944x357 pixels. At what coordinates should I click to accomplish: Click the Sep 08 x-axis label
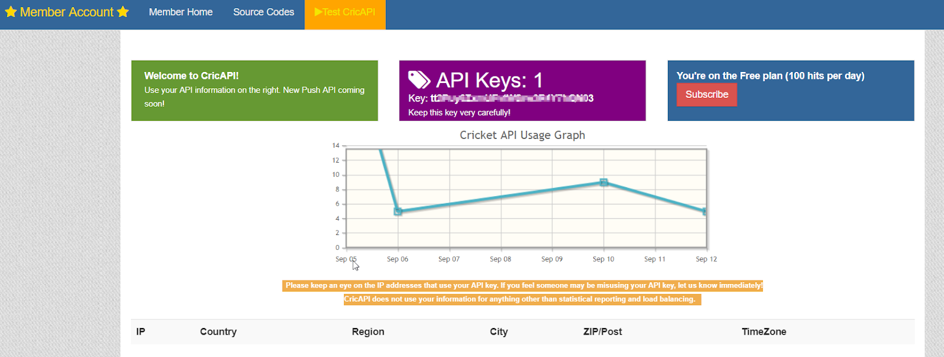(x=500, y=259)
